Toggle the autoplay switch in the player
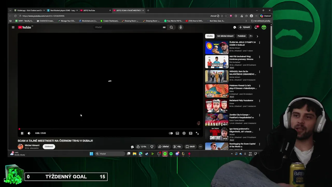332x187 pixels. [x=171, y=133]
